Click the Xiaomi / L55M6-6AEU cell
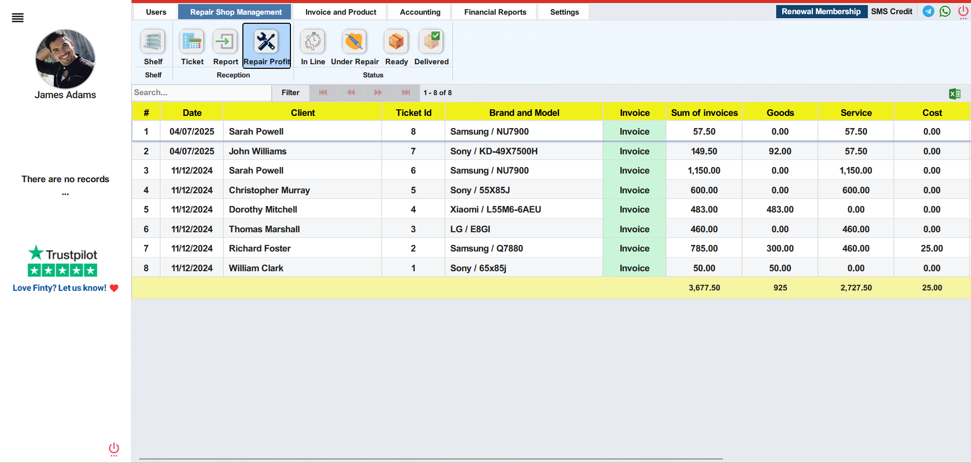This screenshot has width=971, height=463. [x=524, y=209]
